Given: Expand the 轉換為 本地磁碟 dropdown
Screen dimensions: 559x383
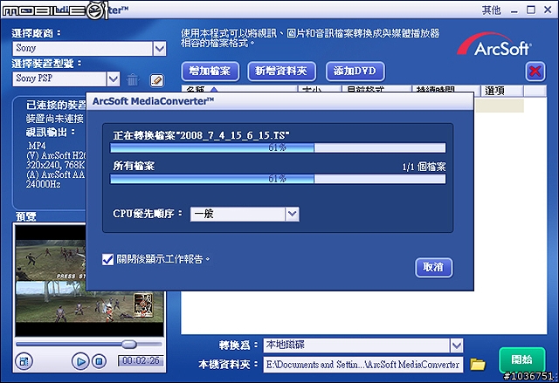Looking at the screenshot, I should tap(456, 345).
